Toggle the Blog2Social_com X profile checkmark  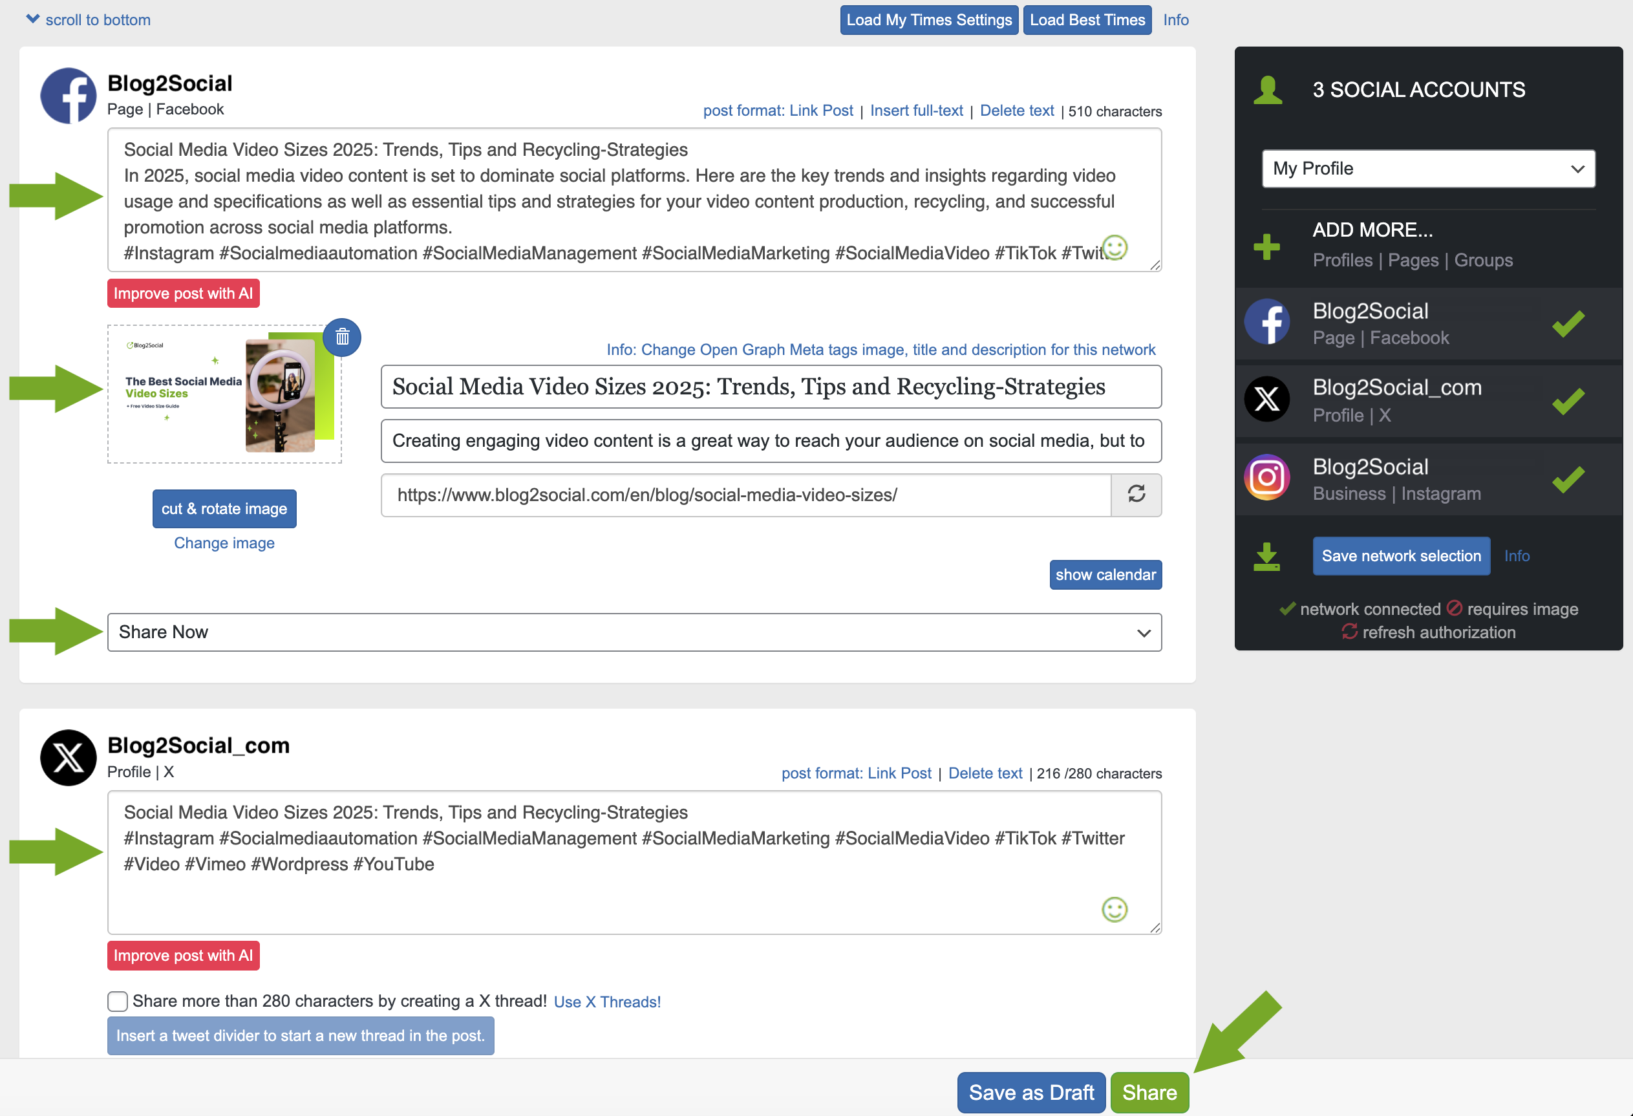1568,402
